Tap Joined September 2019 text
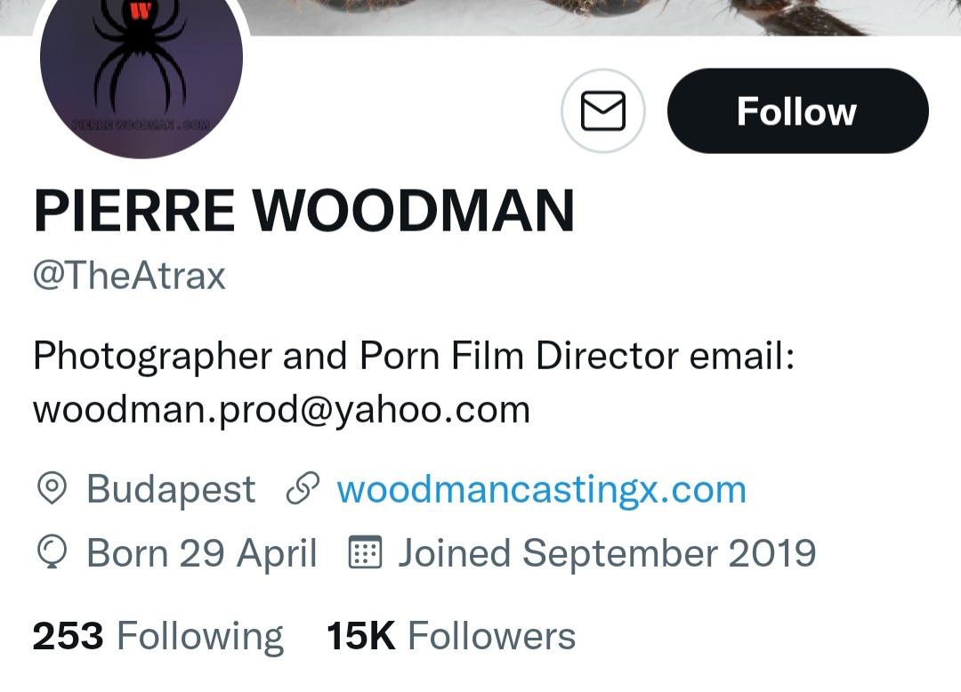Screen dimensions: 961x692 pyautogui.click(x=607, y=553)
